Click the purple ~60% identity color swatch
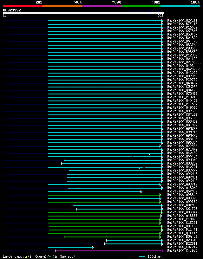 click(x=101, y=6)
